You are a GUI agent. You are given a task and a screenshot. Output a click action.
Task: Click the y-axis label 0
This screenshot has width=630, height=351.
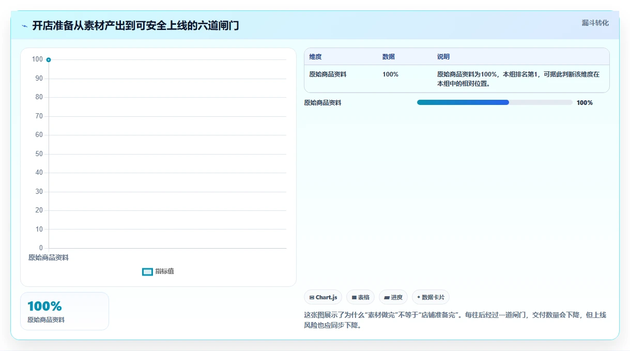(x=41, y=248)
